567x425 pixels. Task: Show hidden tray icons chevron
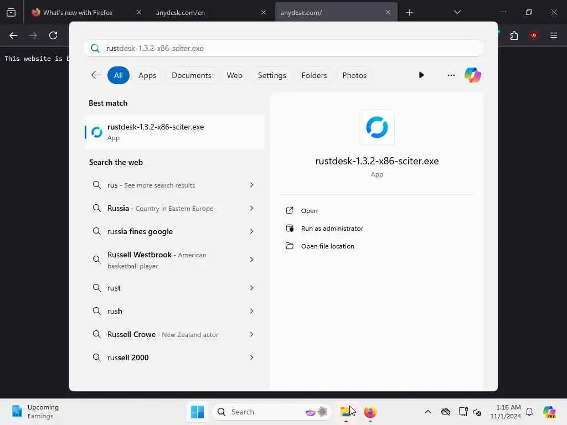[428, 412]
